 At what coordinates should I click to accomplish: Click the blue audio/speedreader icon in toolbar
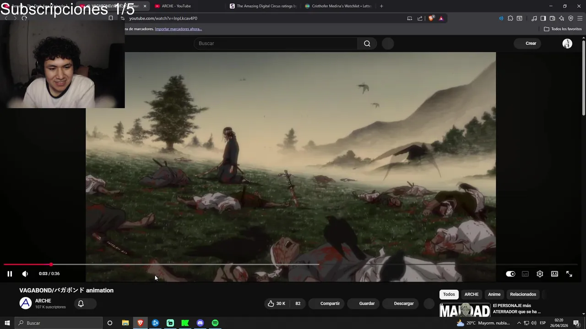tap(501, 18)
